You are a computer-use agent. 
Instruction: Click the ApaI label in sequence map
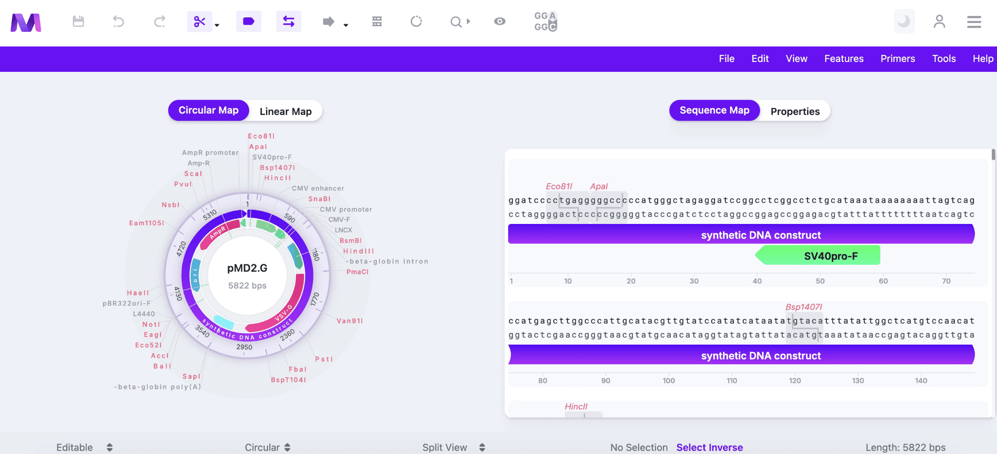[599, 186]
